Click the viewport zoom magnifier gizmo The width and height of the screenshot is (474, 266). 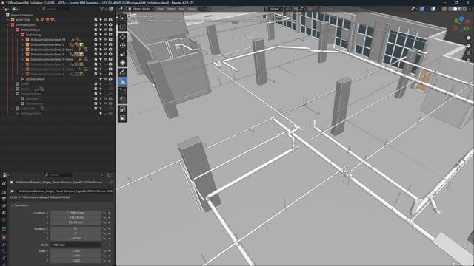coord(468,38)
